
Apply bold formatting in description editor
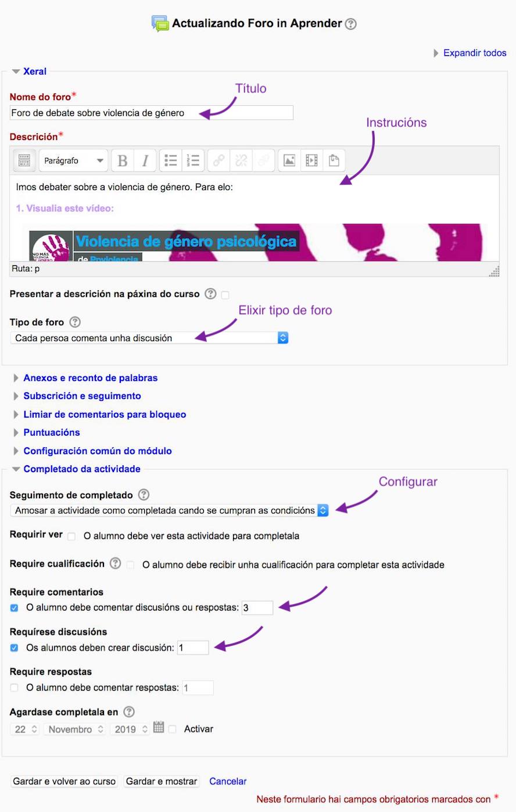[x=123, y=161]
